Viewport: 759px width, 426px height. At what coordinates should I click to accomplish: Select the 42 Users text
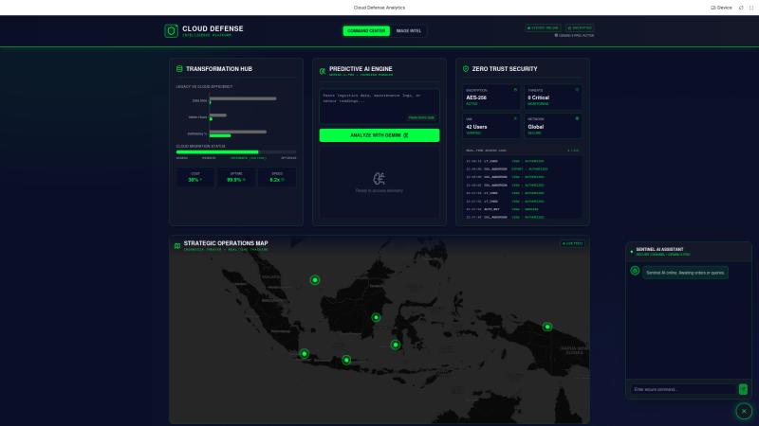pos(476,127)
